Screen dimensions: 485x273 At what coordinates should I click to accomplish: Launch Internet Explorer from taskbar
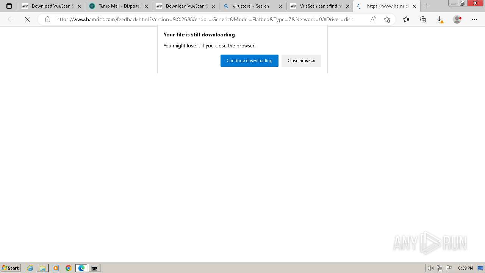(30, 268)
